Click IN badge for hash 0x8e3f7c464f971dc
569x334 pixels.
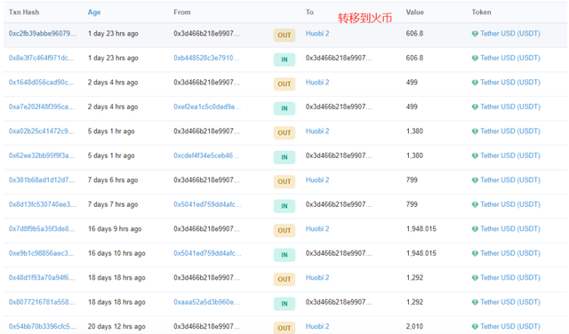coord(284,60)
